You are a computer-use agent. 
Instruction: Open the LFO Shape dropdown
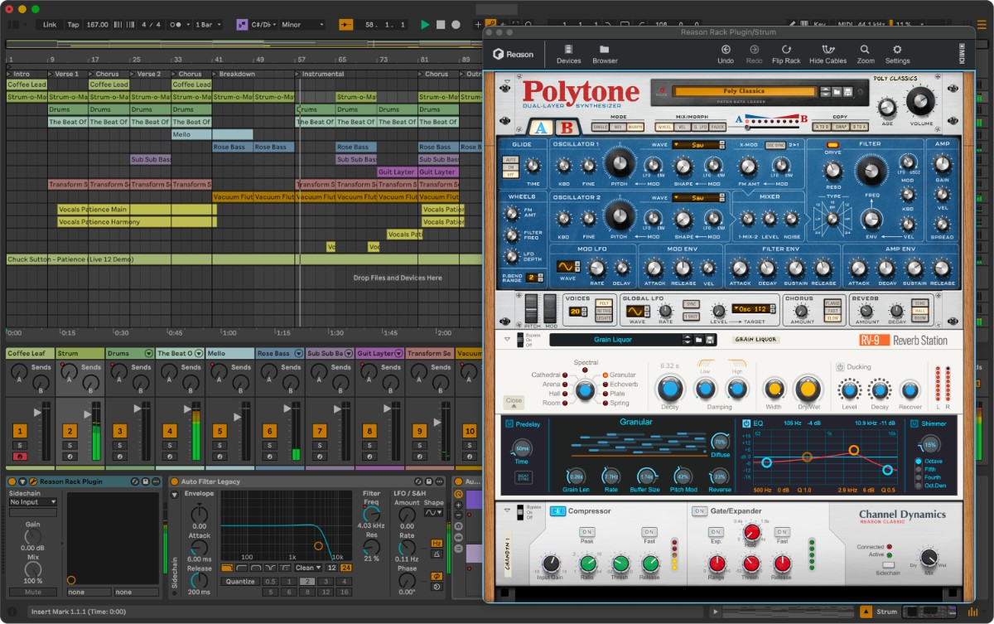coord(433,513)
